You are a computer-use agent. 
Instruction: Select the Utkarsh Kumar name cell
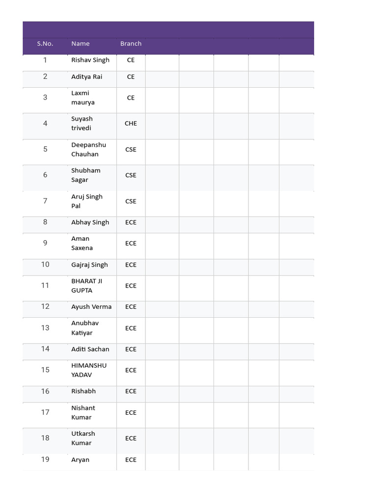click(83, 438)
